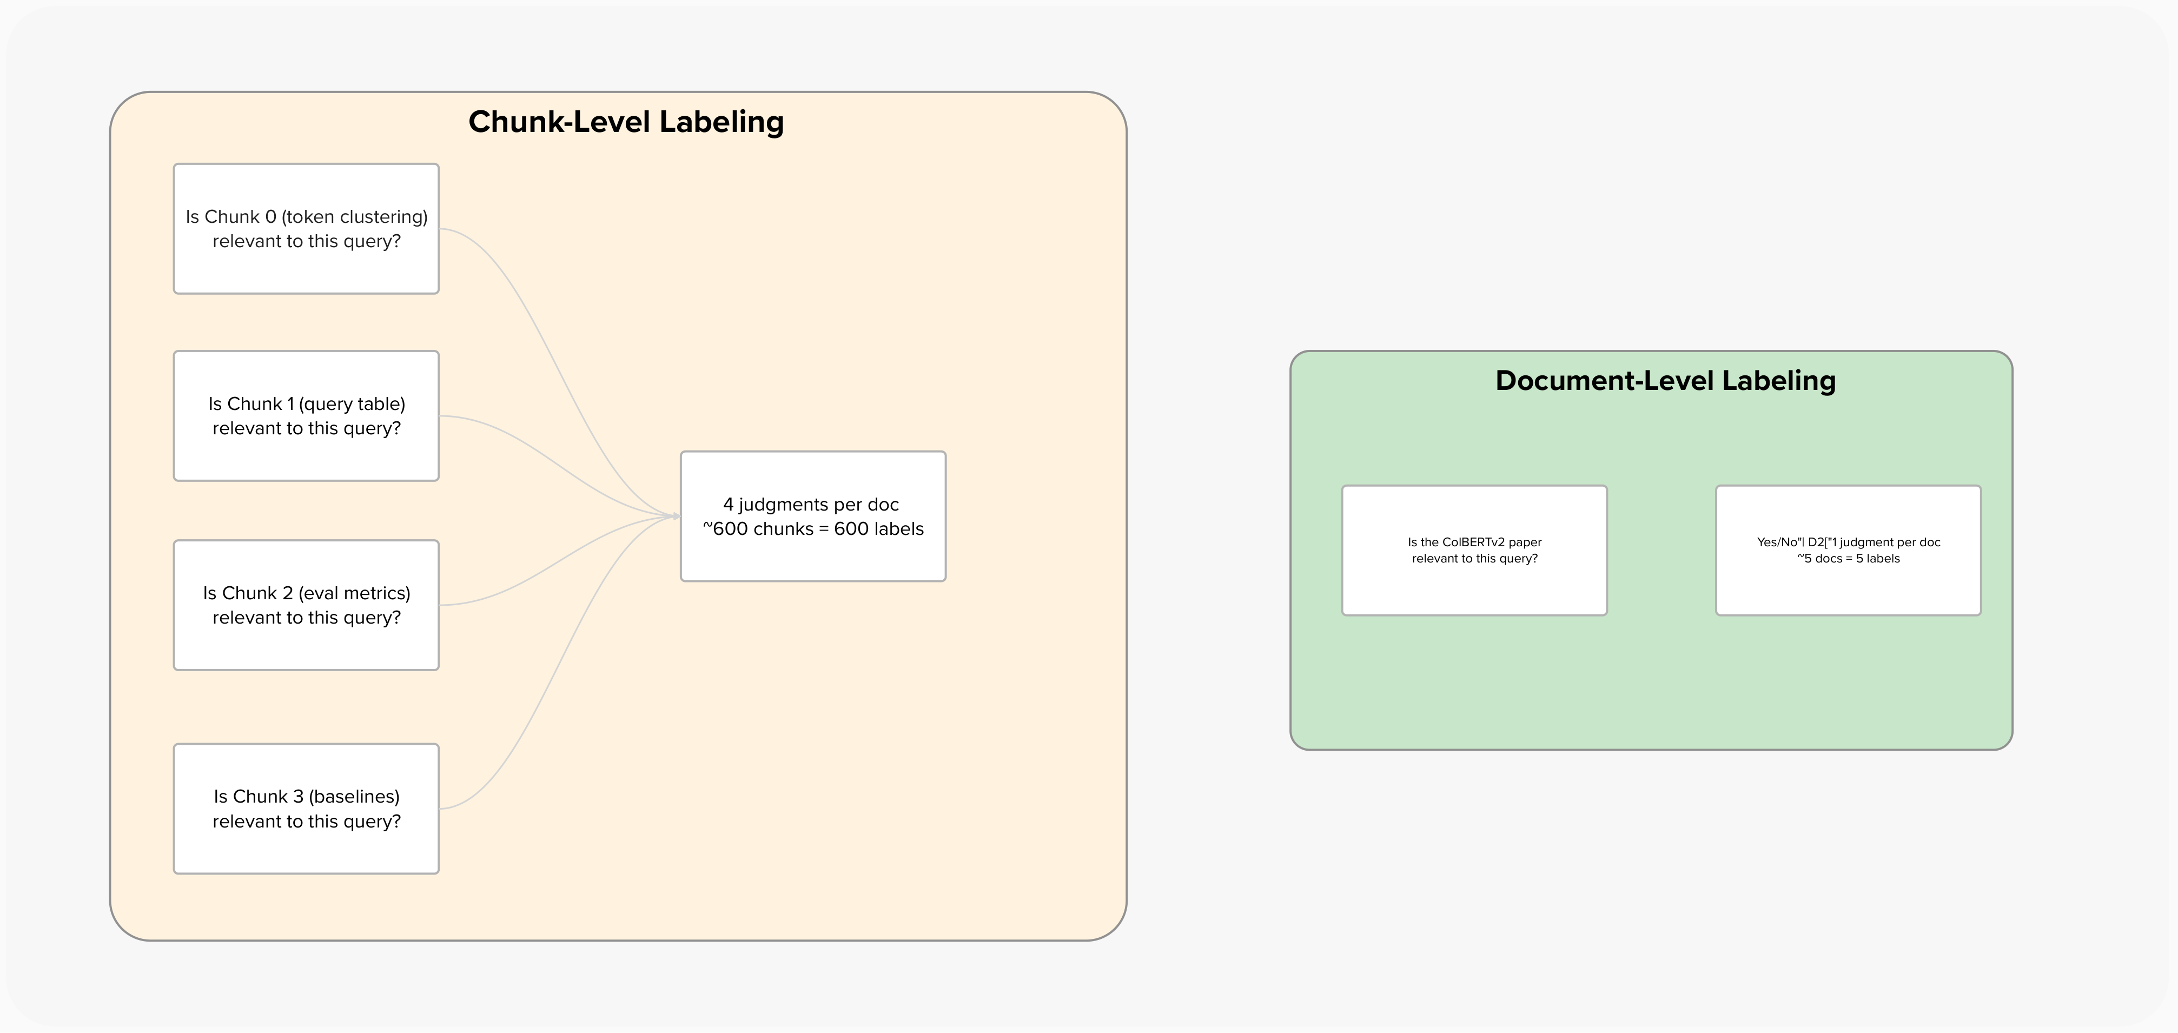This screenshot has height=1033, width=2178.
Task: Click the Document-Level Labeling heading
Action: [1666, 380]
